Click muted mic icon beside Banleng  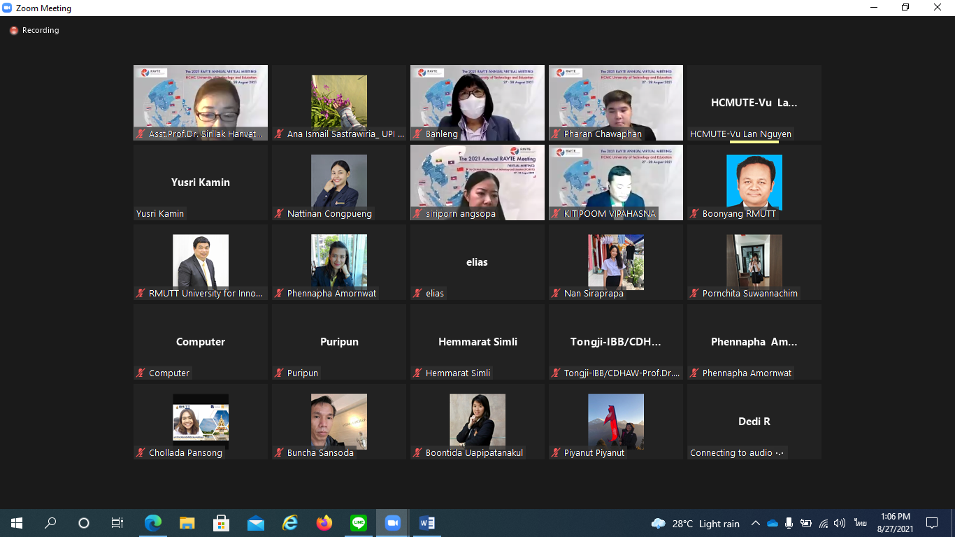418,134
